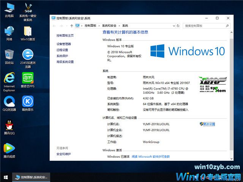Viewport: 243px width, 182px height.
Task: Click YLMF-2019LUOURL beside 计算机名
Action: 156,124
